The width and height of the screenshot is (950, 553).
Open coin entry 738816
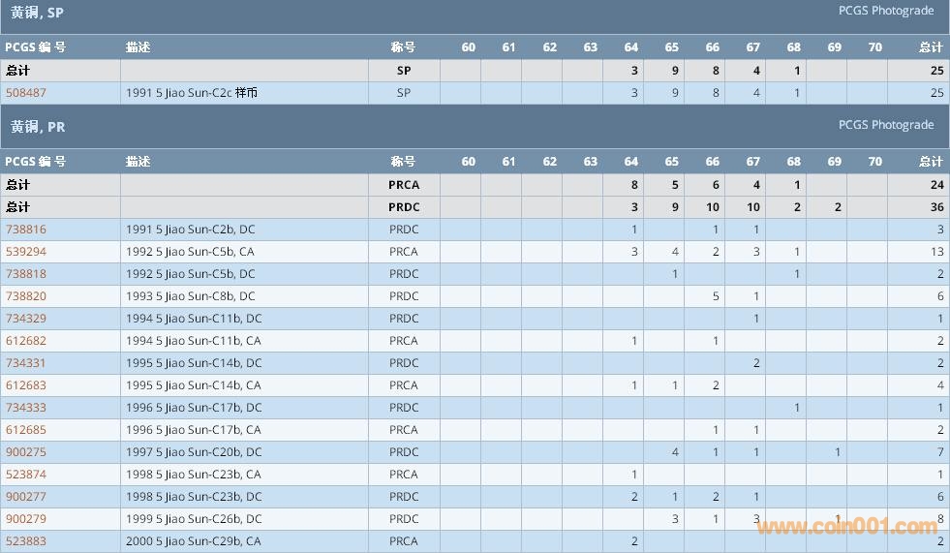click(26, 230)
